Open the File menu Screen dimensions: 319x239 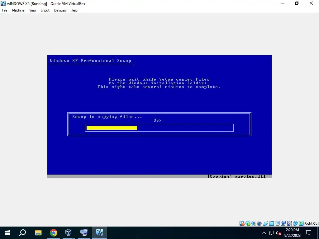click(5, 10)
